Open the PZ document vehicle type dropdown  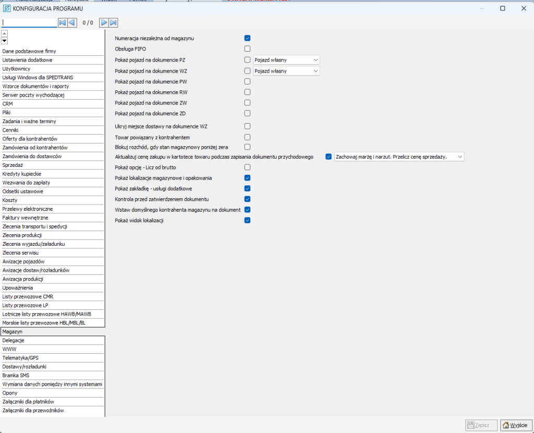286,60
